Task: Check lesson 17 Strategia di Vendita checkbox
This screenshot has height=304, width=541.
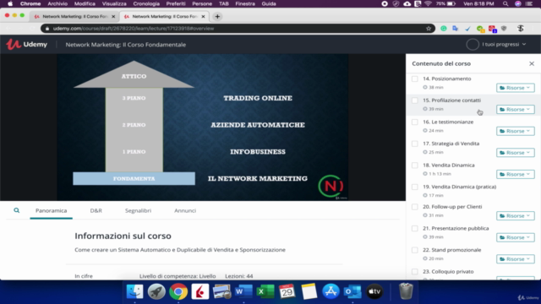Action: click(x=415, y=144)
